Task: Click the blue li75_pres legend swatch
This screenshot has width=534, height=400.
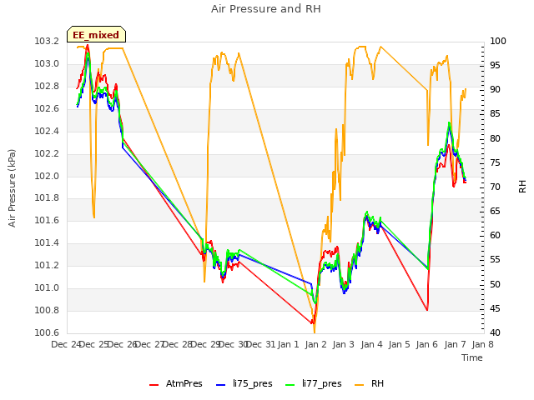Action: (220, 384)
